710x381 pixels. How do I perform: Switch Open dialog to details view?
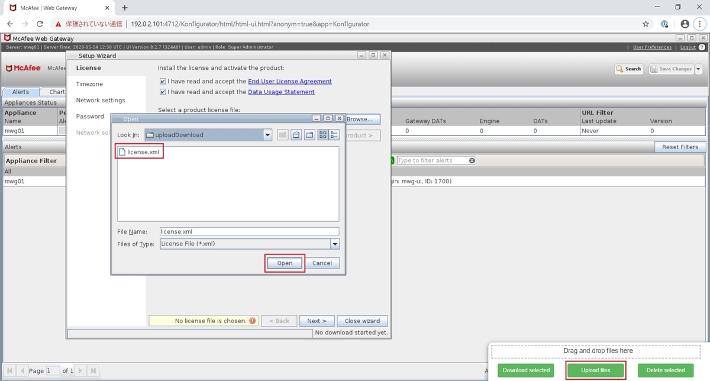(334, 135)
